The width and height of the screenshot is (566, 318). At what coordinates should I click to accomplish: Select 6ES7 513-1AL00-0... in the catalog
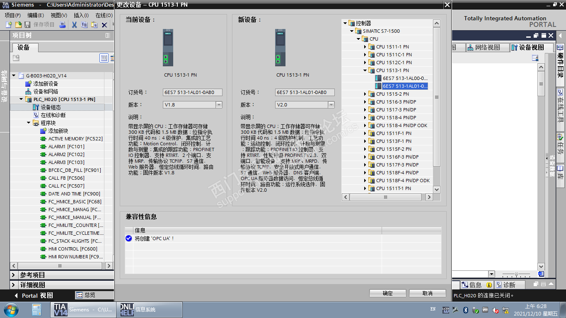pyautogui.click(x=405, y=78)
